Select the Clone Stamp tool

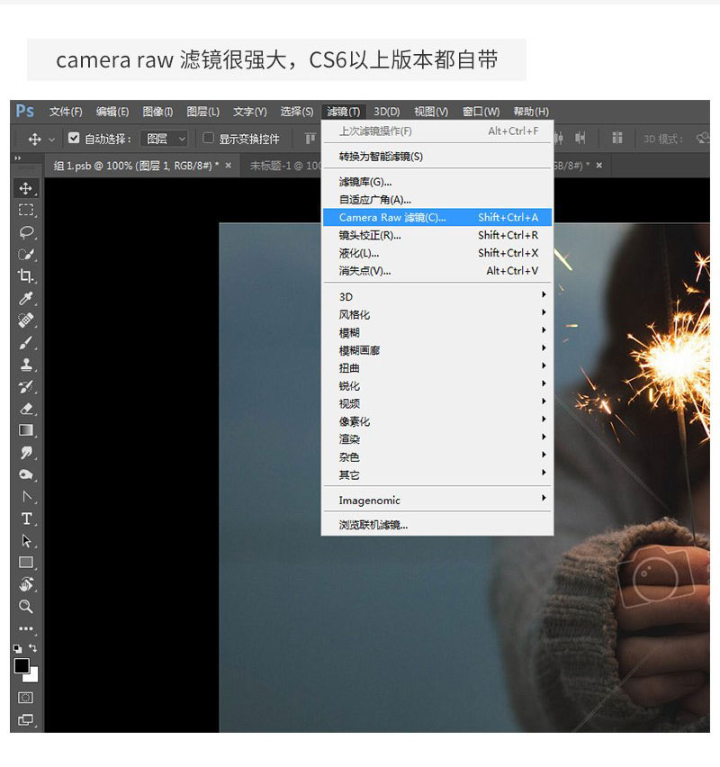coord(26,365)
